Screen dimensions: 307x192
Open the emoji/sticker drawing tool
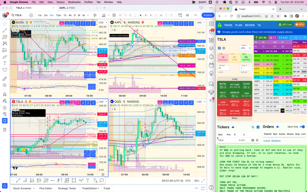click(4, 70)
